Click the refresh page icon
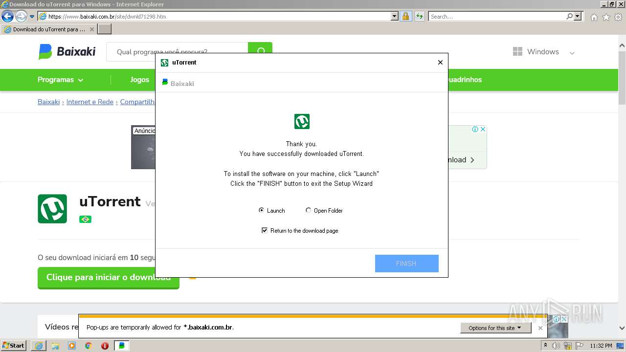Viewport: 626px width, 352px height. click(x=419, y=16)
